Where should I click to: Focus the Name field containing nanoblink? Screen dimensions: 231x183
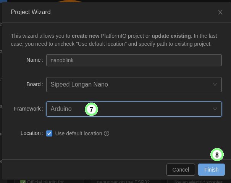134,60
